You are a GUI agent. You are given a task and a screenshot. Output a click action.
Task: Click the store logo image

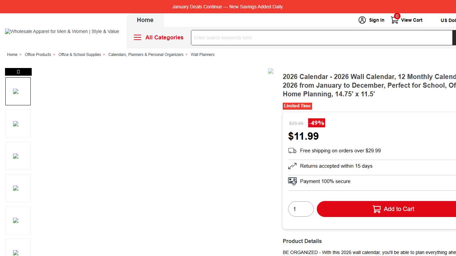click(62, 32)
